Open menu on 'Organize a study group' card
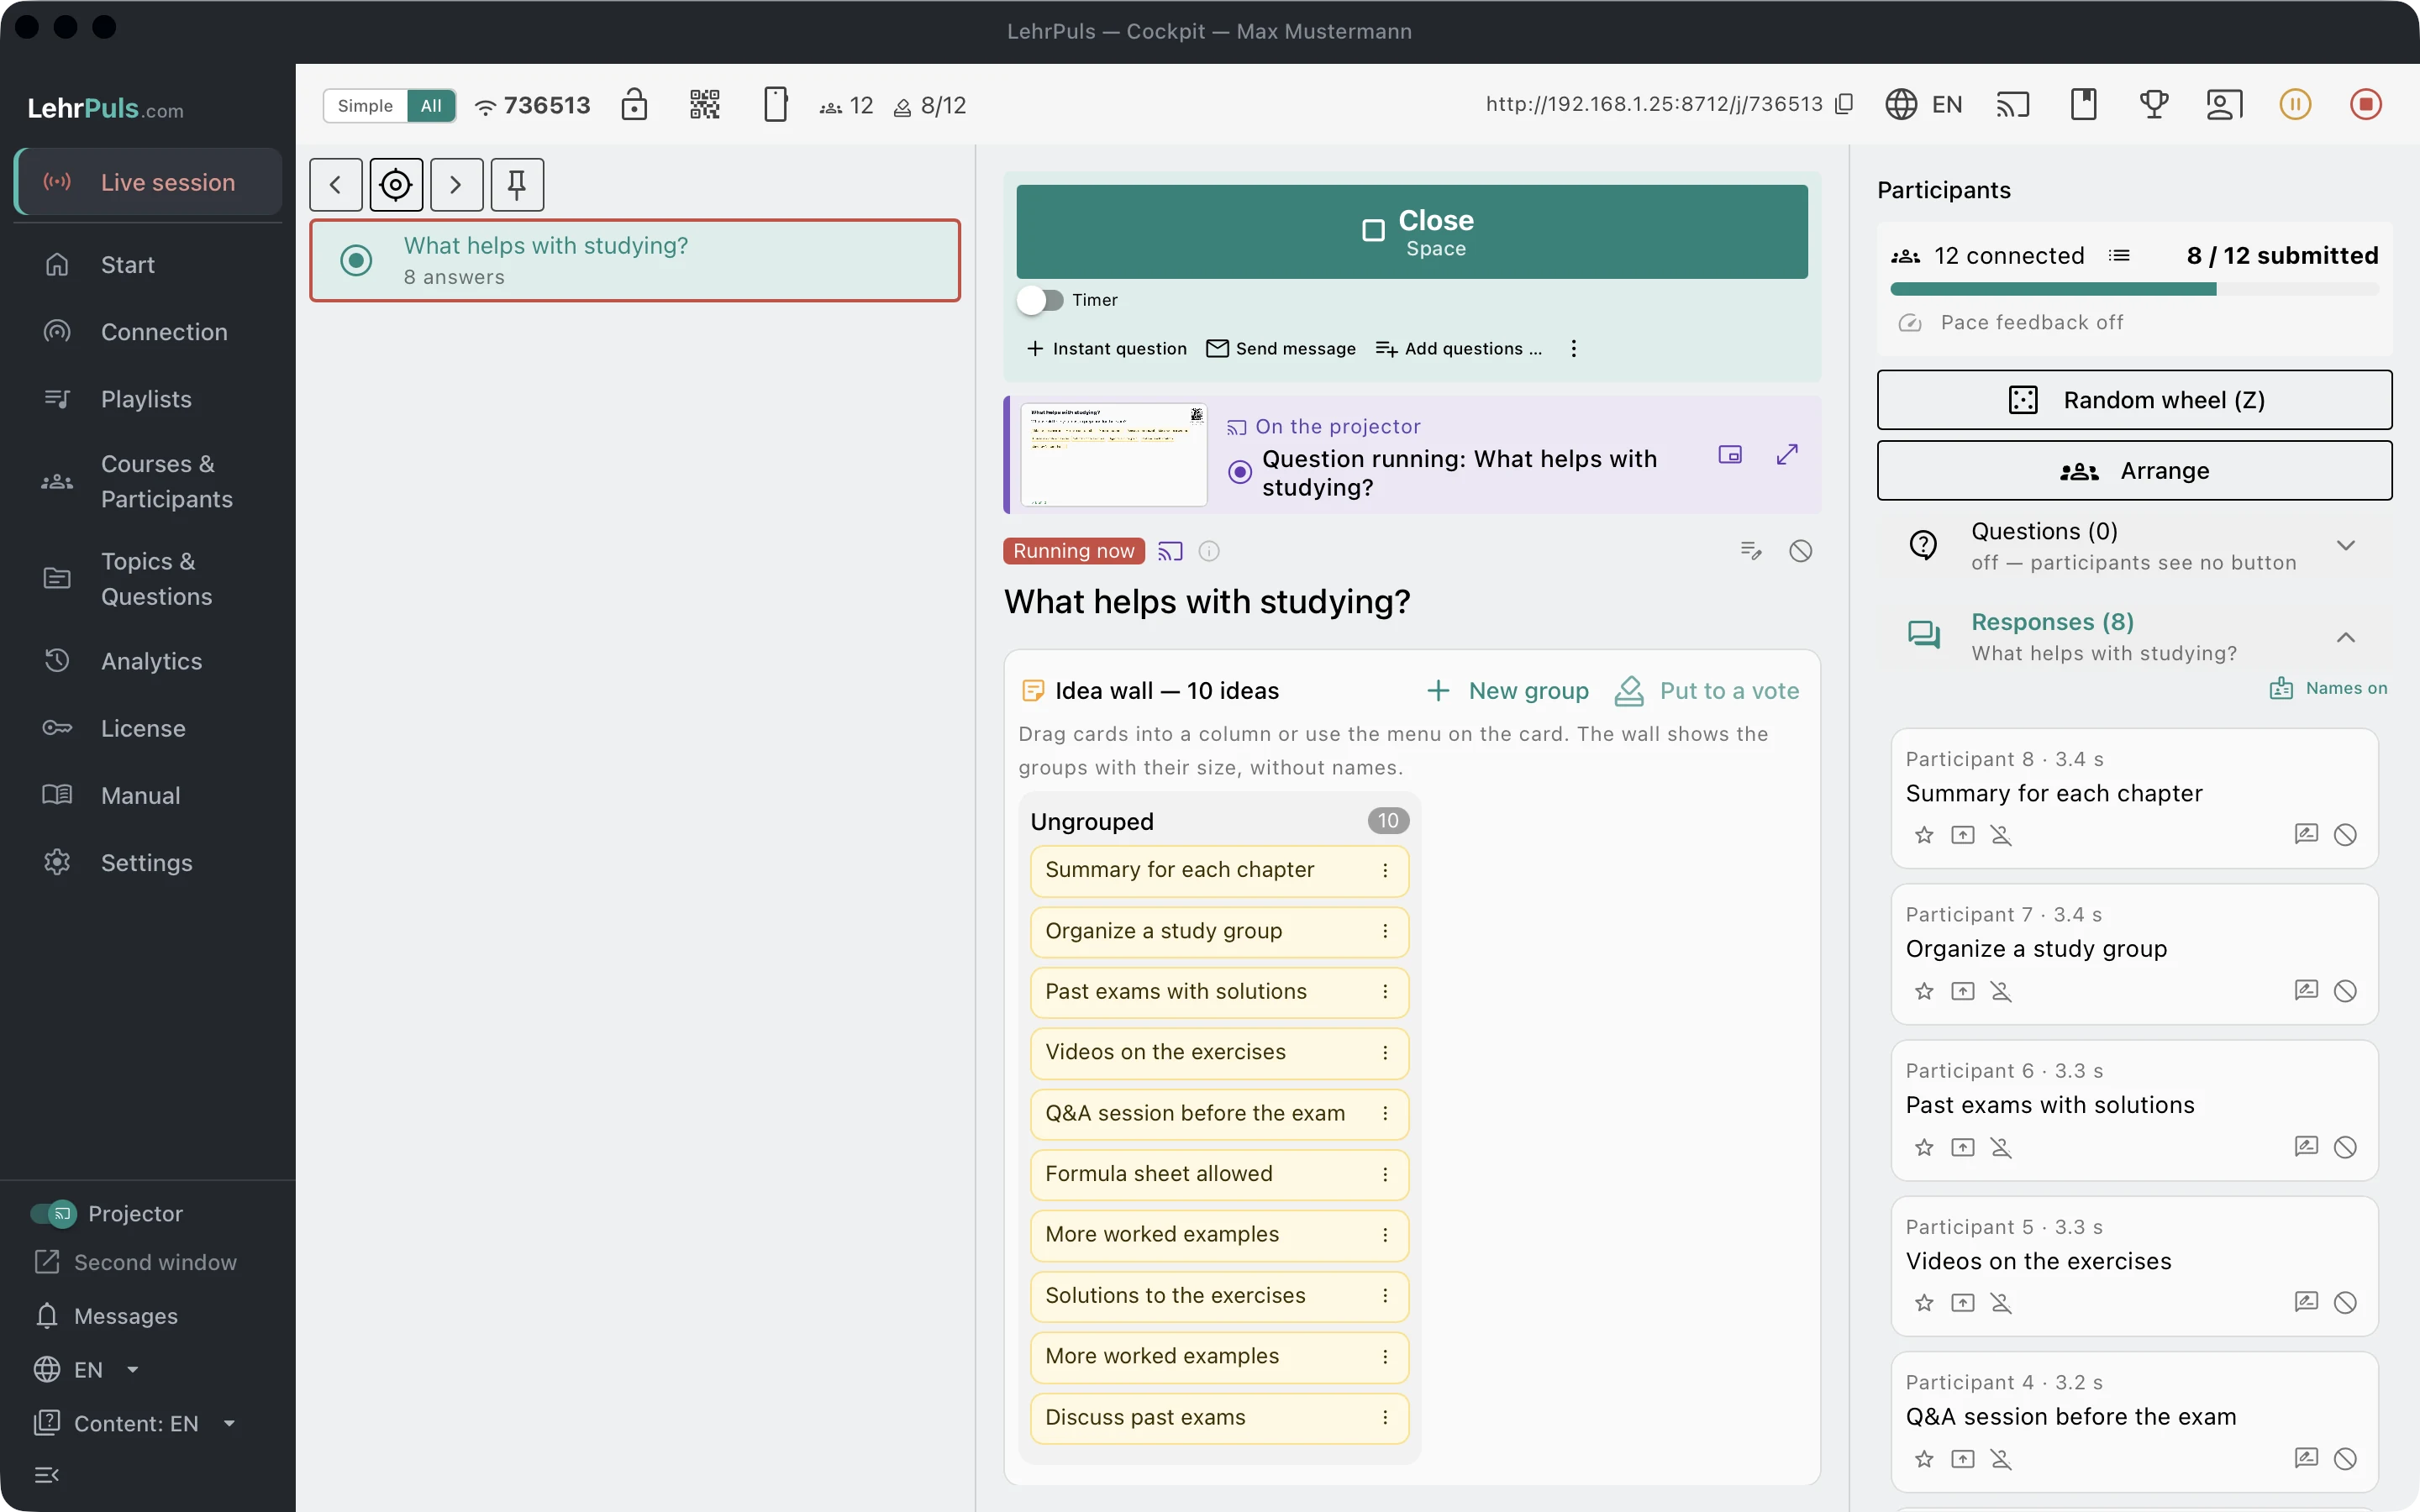 pyautogui.click(x=1385, y=931)
